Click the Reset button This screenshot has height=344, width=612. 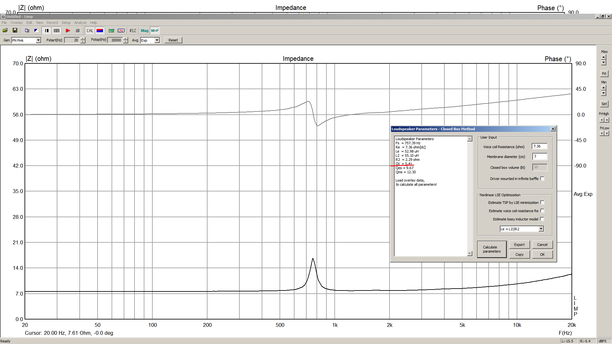pyautogui.click(x=173, y=40)
